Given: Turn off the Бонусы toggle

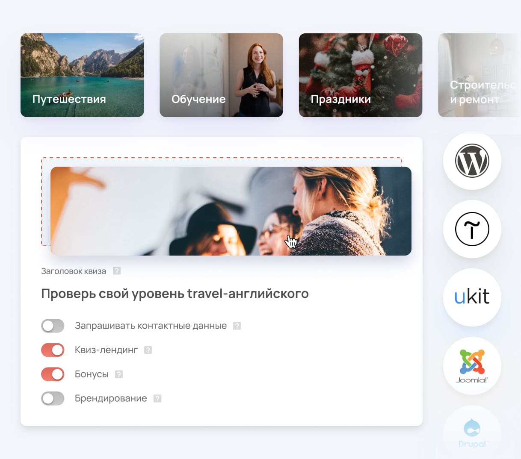Looking at the screenshot, I should click(53, 374).
